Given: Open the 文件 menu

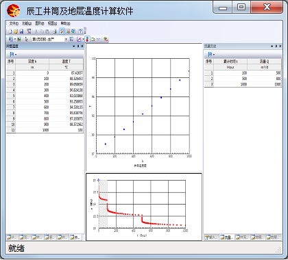Looking at the screenshot, I should 14,23.
